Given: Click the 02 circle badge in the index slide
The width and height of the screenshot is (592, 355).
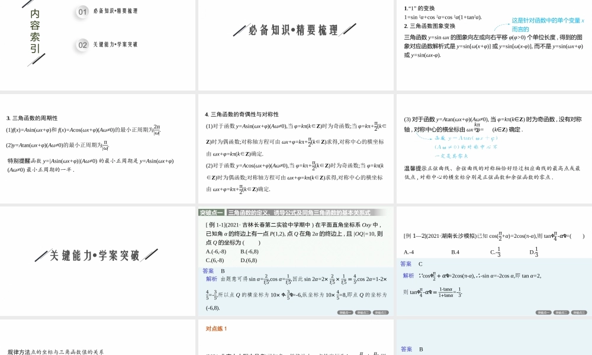Looking at the screenshot, I should pyautogui.click(x=83, y=45).
